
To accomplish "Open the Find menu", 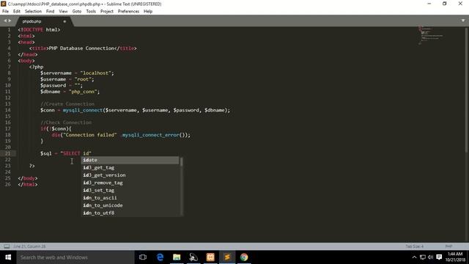I will point(50,12).
